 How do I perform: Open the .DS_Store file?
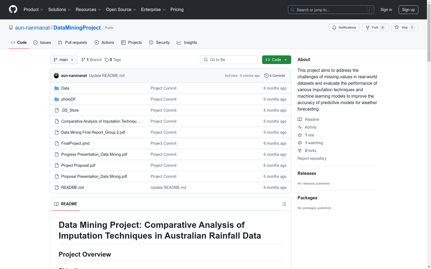tap(70, 110)
